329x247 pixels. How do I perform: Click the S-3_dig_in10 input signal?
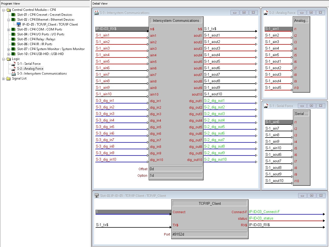click(122, 160)
